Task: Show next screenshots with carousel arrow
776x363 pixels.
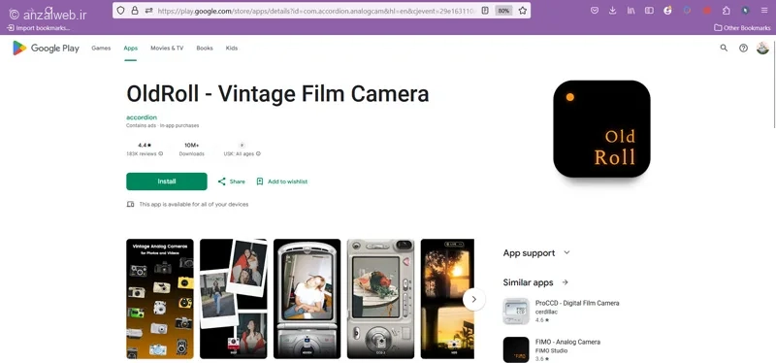Action: 474,299
